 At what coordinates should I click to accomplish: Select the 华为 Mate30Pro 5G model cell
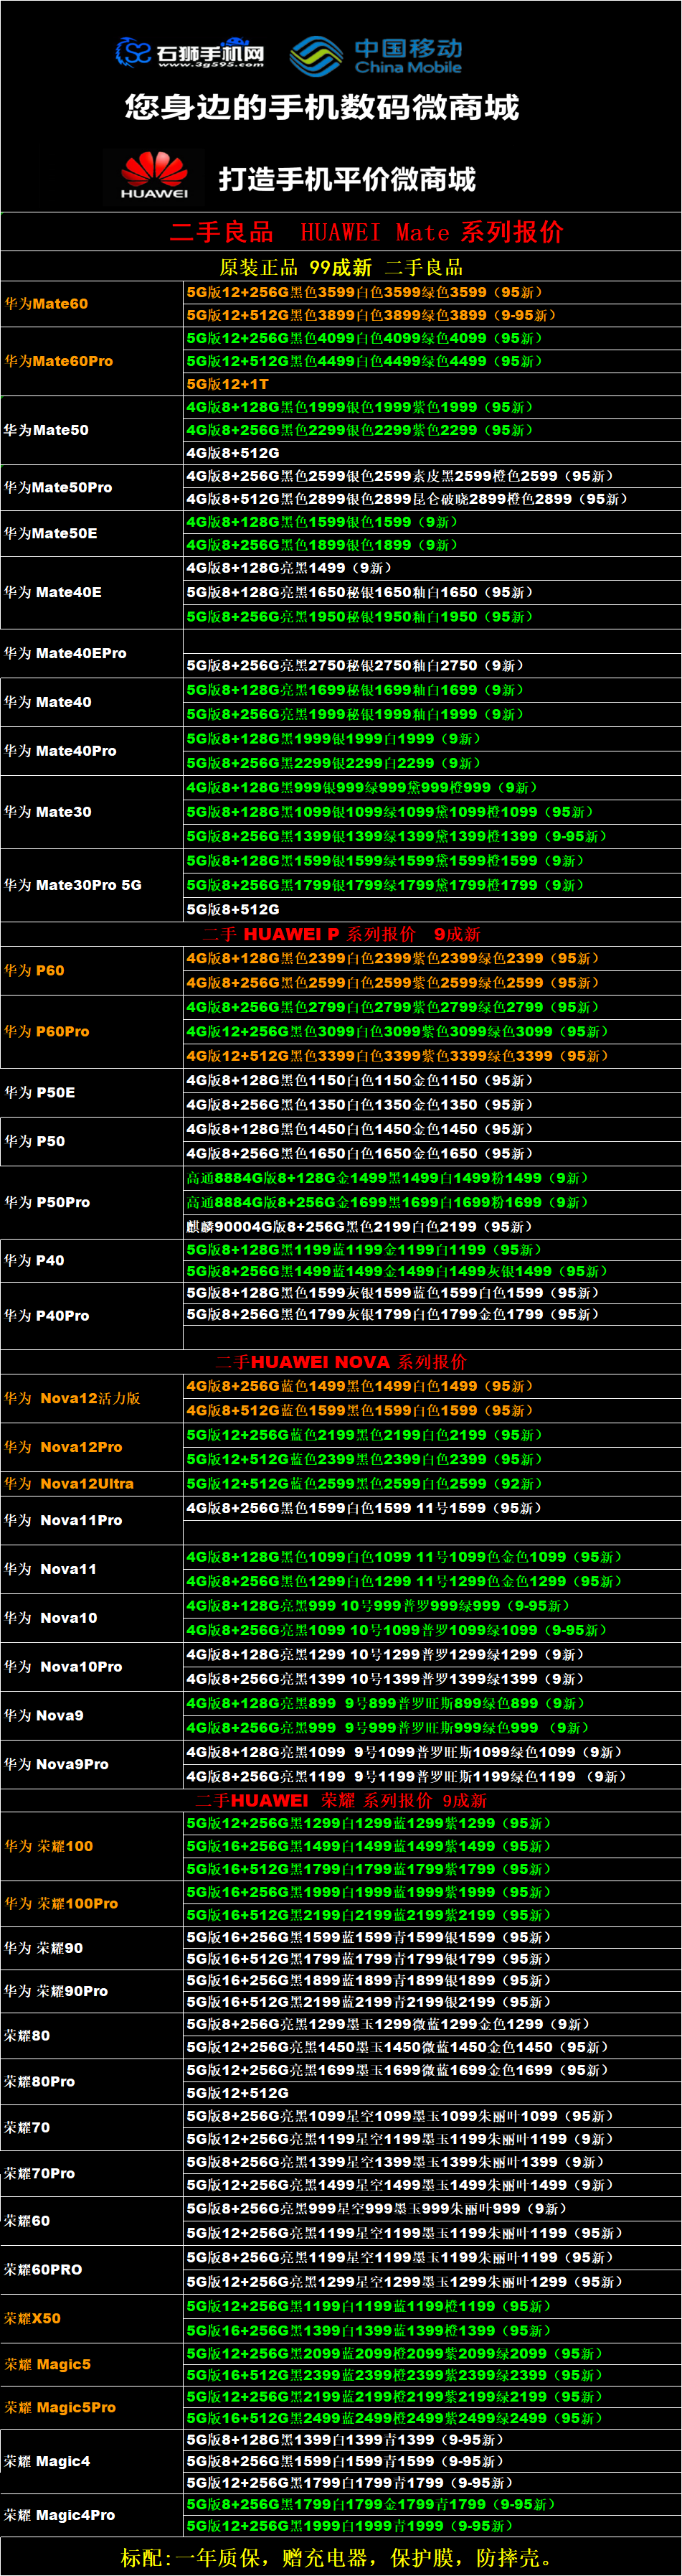(92, 885)
